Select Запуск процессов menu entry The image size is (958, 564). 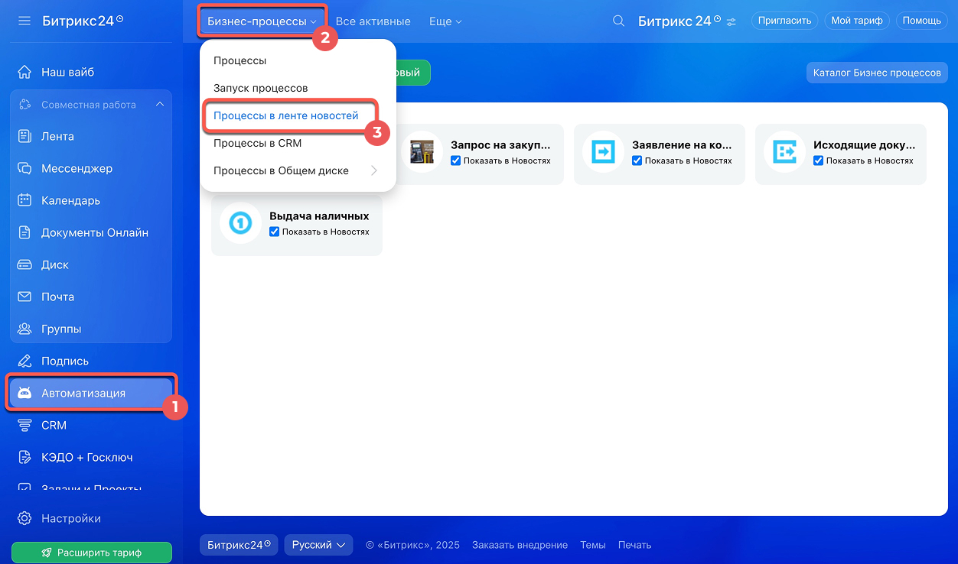point(298,88)
